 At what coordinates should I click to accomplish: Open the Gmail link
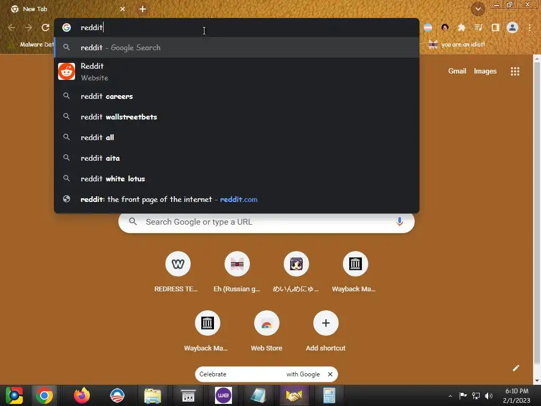tap(457, 71)
